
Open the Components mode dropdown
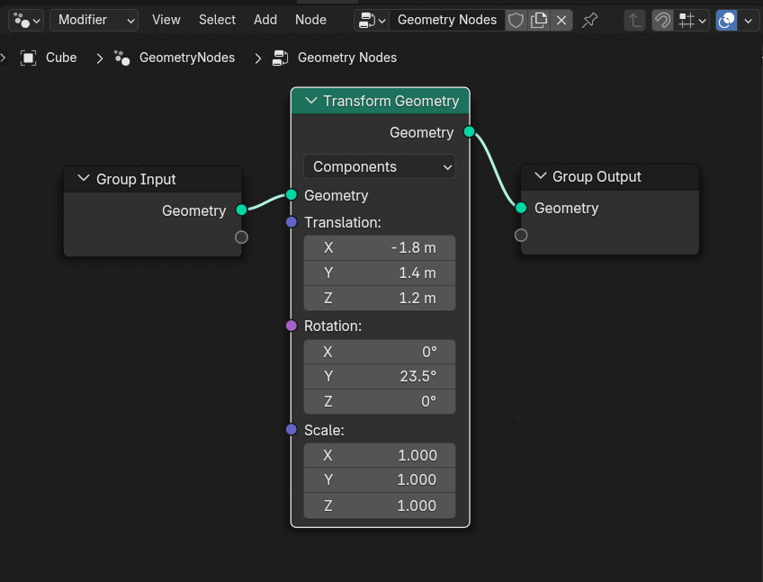pos(380,167)
